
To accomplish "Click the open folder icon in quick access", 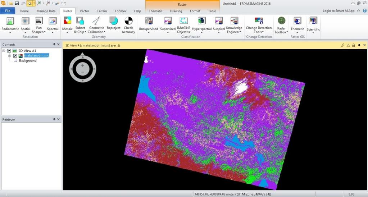I will 11,3.
